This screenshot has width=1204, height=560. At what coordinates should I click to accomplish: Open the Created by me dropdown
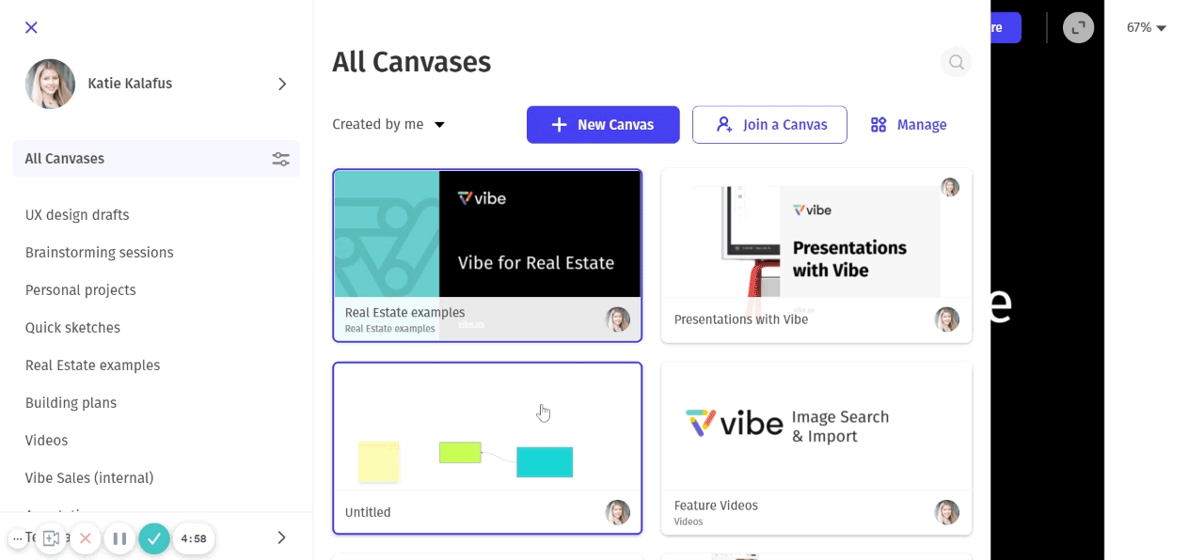pyautogui.click(x=388, y=125)
